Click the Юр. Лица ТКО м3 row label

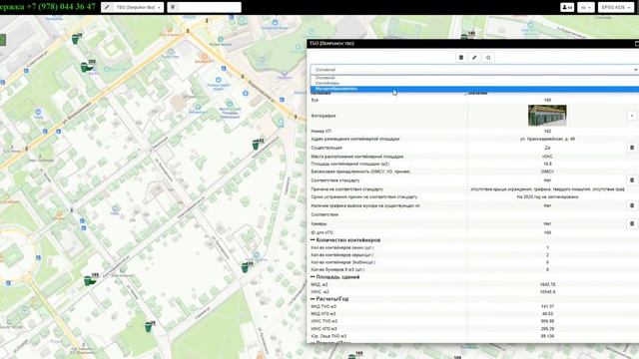(328, 336)
